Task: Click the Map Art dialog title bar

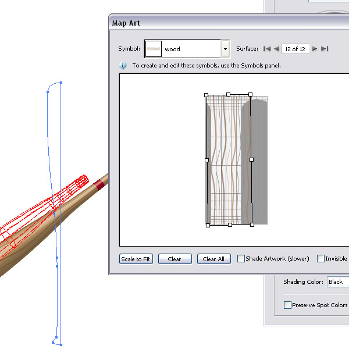Action: coord(229,23)
